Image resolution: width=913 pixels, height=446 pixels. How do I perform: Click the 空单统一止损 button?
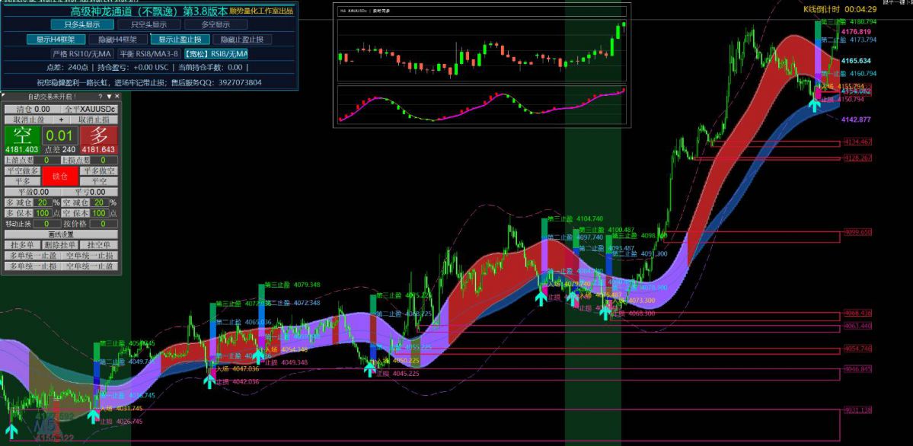(x=90, y=255)
